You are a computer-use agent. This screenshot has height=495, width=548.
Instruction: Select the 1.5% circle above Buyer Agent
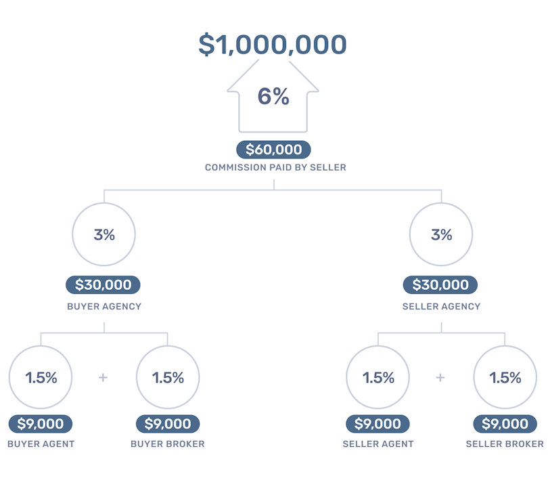pyautogui.click(x=41, y=377)
